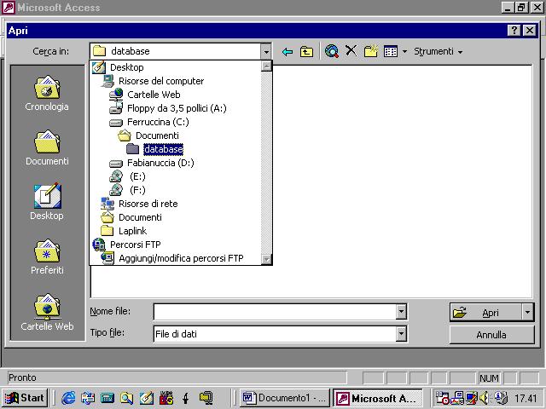Close the Apri dialog
The width and height of the screenshot is (546, 409).
530,31
